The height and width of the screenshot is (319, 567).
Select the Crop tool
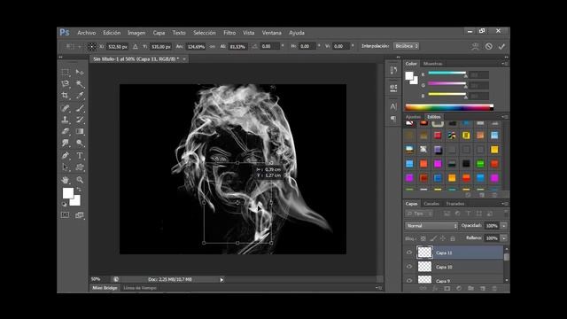pos(65,96)
